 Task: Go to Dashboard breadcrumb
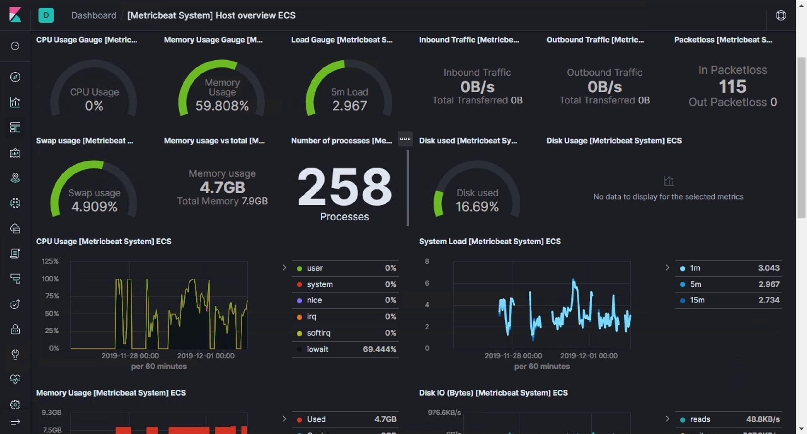94,15
